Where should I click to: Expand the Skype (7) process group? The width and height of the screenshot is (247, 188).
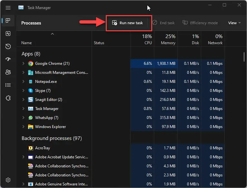pyautogui.click(x=23, y=91)
